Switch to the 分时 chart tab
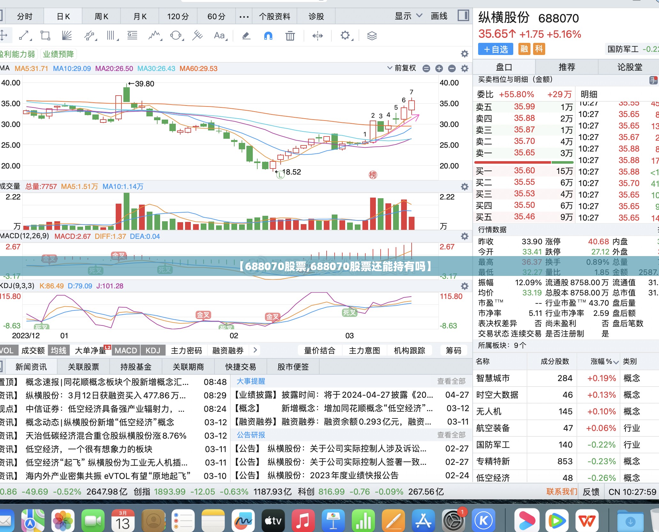Image resolution: width=659 pixels, height=532 pixels. coord(25,16)
